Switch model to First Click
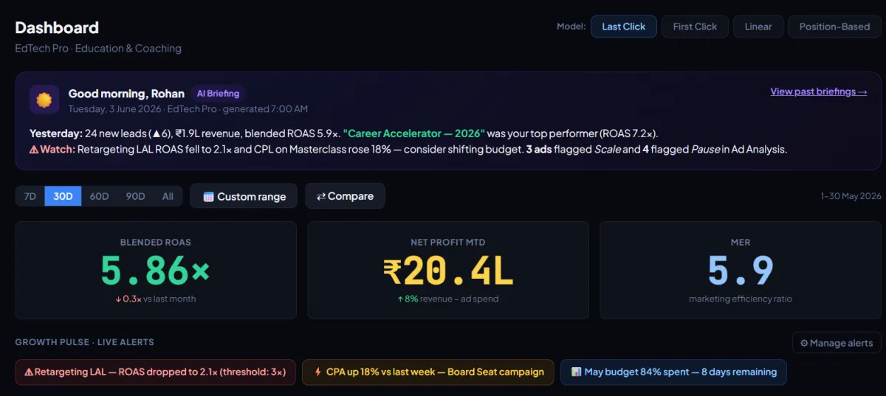 (x=695, y=27)
